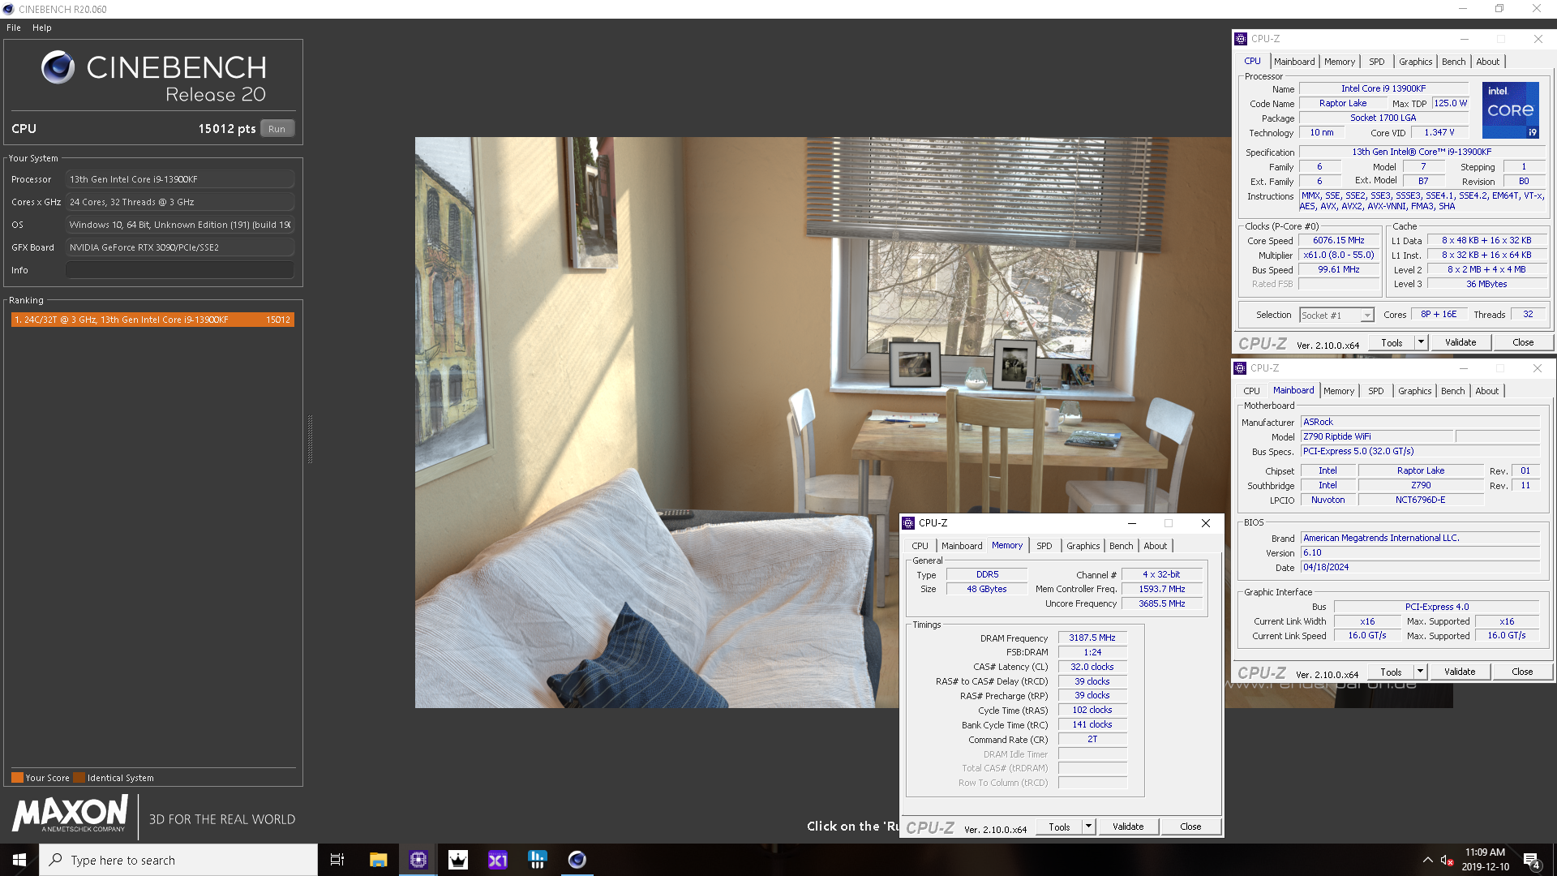1557x876 pixels.
Task: Switch to Memory tab in top CPU-Z window
Action: [x=1340, y=62]
